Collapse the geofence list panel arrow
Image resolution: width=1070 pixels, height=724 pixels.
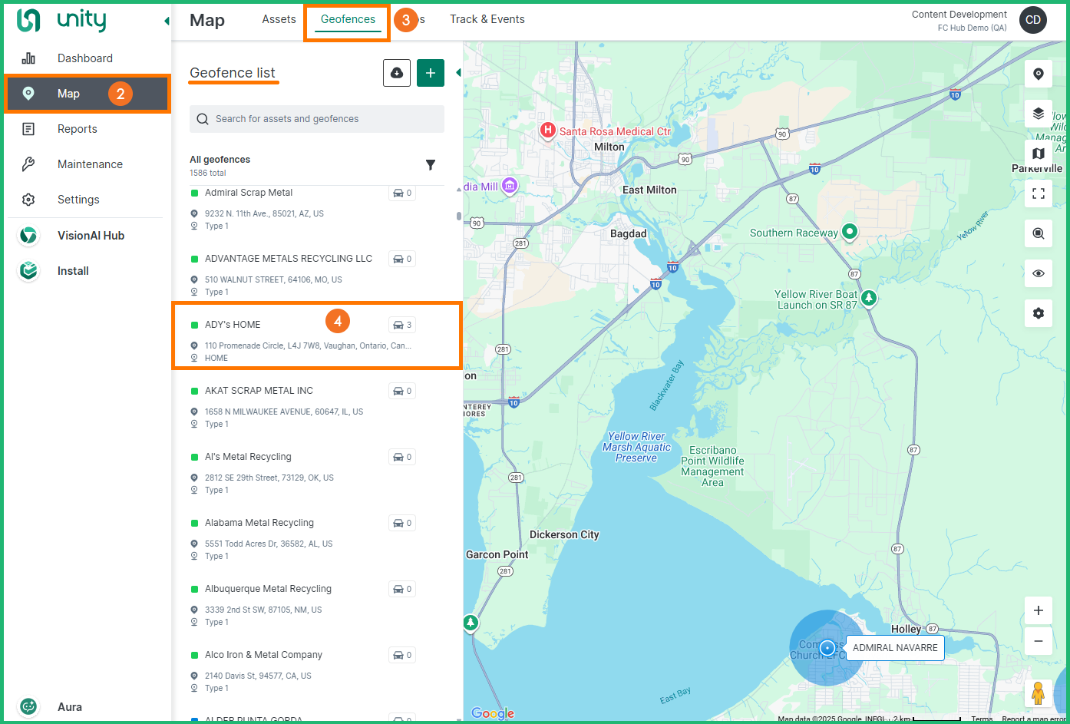point(458,73)
